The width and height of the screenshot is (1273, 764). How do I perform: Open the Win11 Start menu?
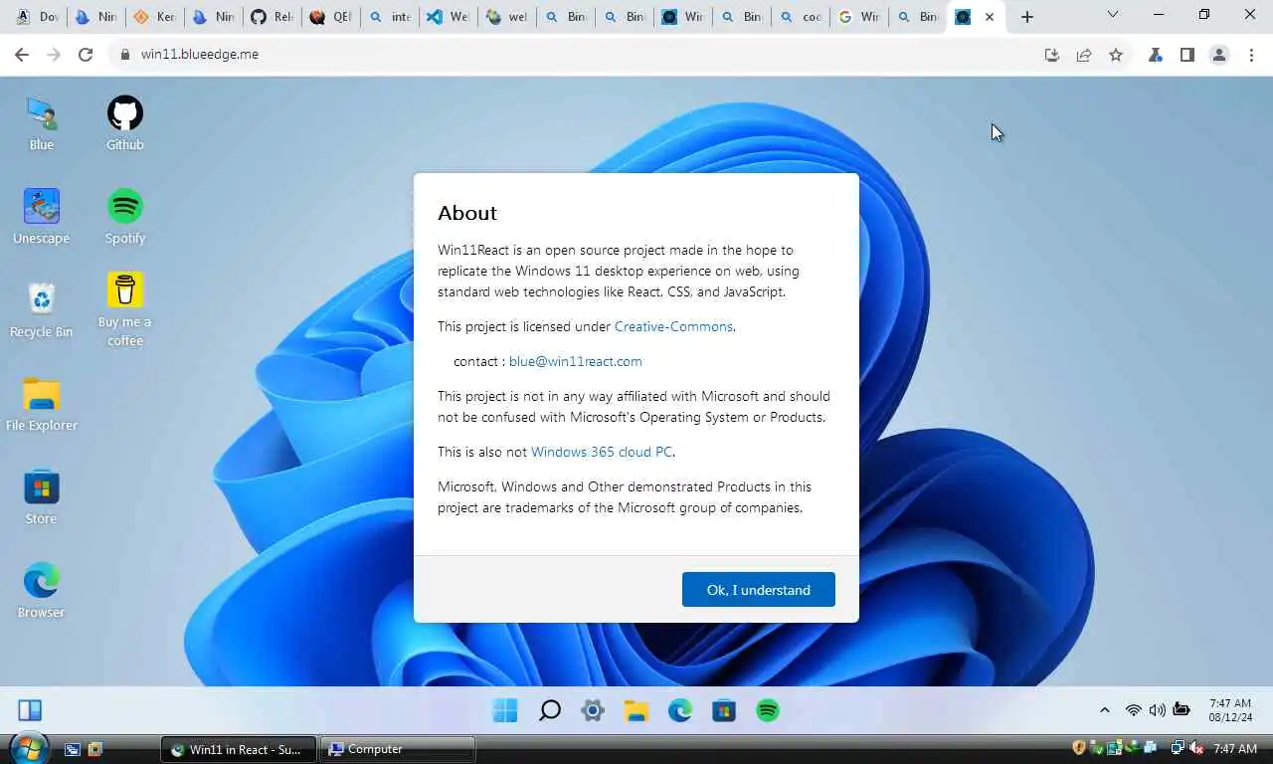pos(505,710)
